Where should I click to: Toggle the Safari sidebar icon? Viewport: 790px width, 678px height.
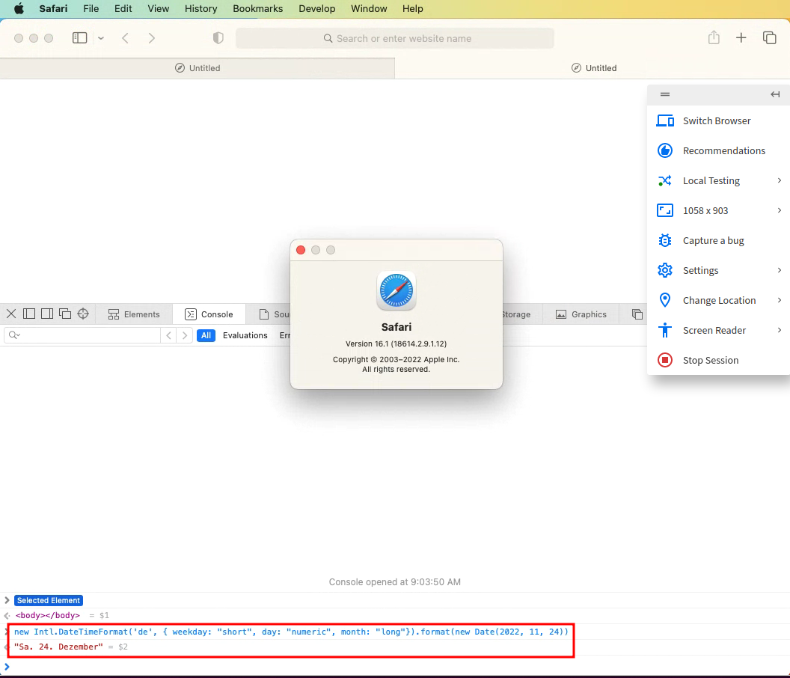pyautogui.click(x=79, y=38)
